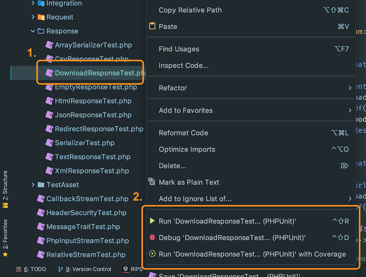
Task: Click the Delete shortcut key icon
Action: point(345,166)
